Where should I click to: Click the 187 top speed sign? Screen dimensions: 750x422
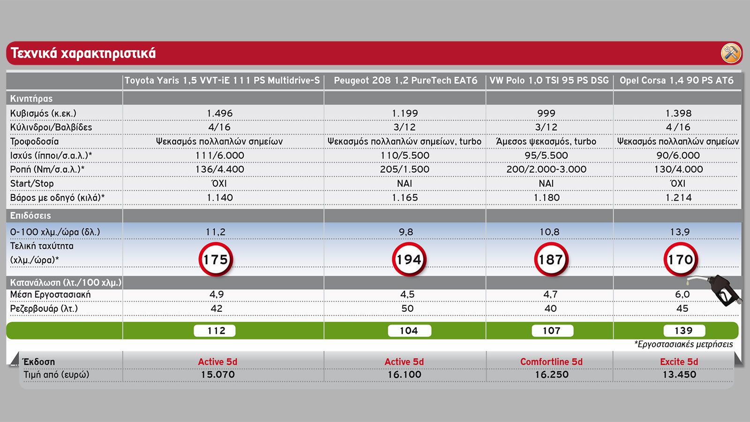click(x=551, y=259)
